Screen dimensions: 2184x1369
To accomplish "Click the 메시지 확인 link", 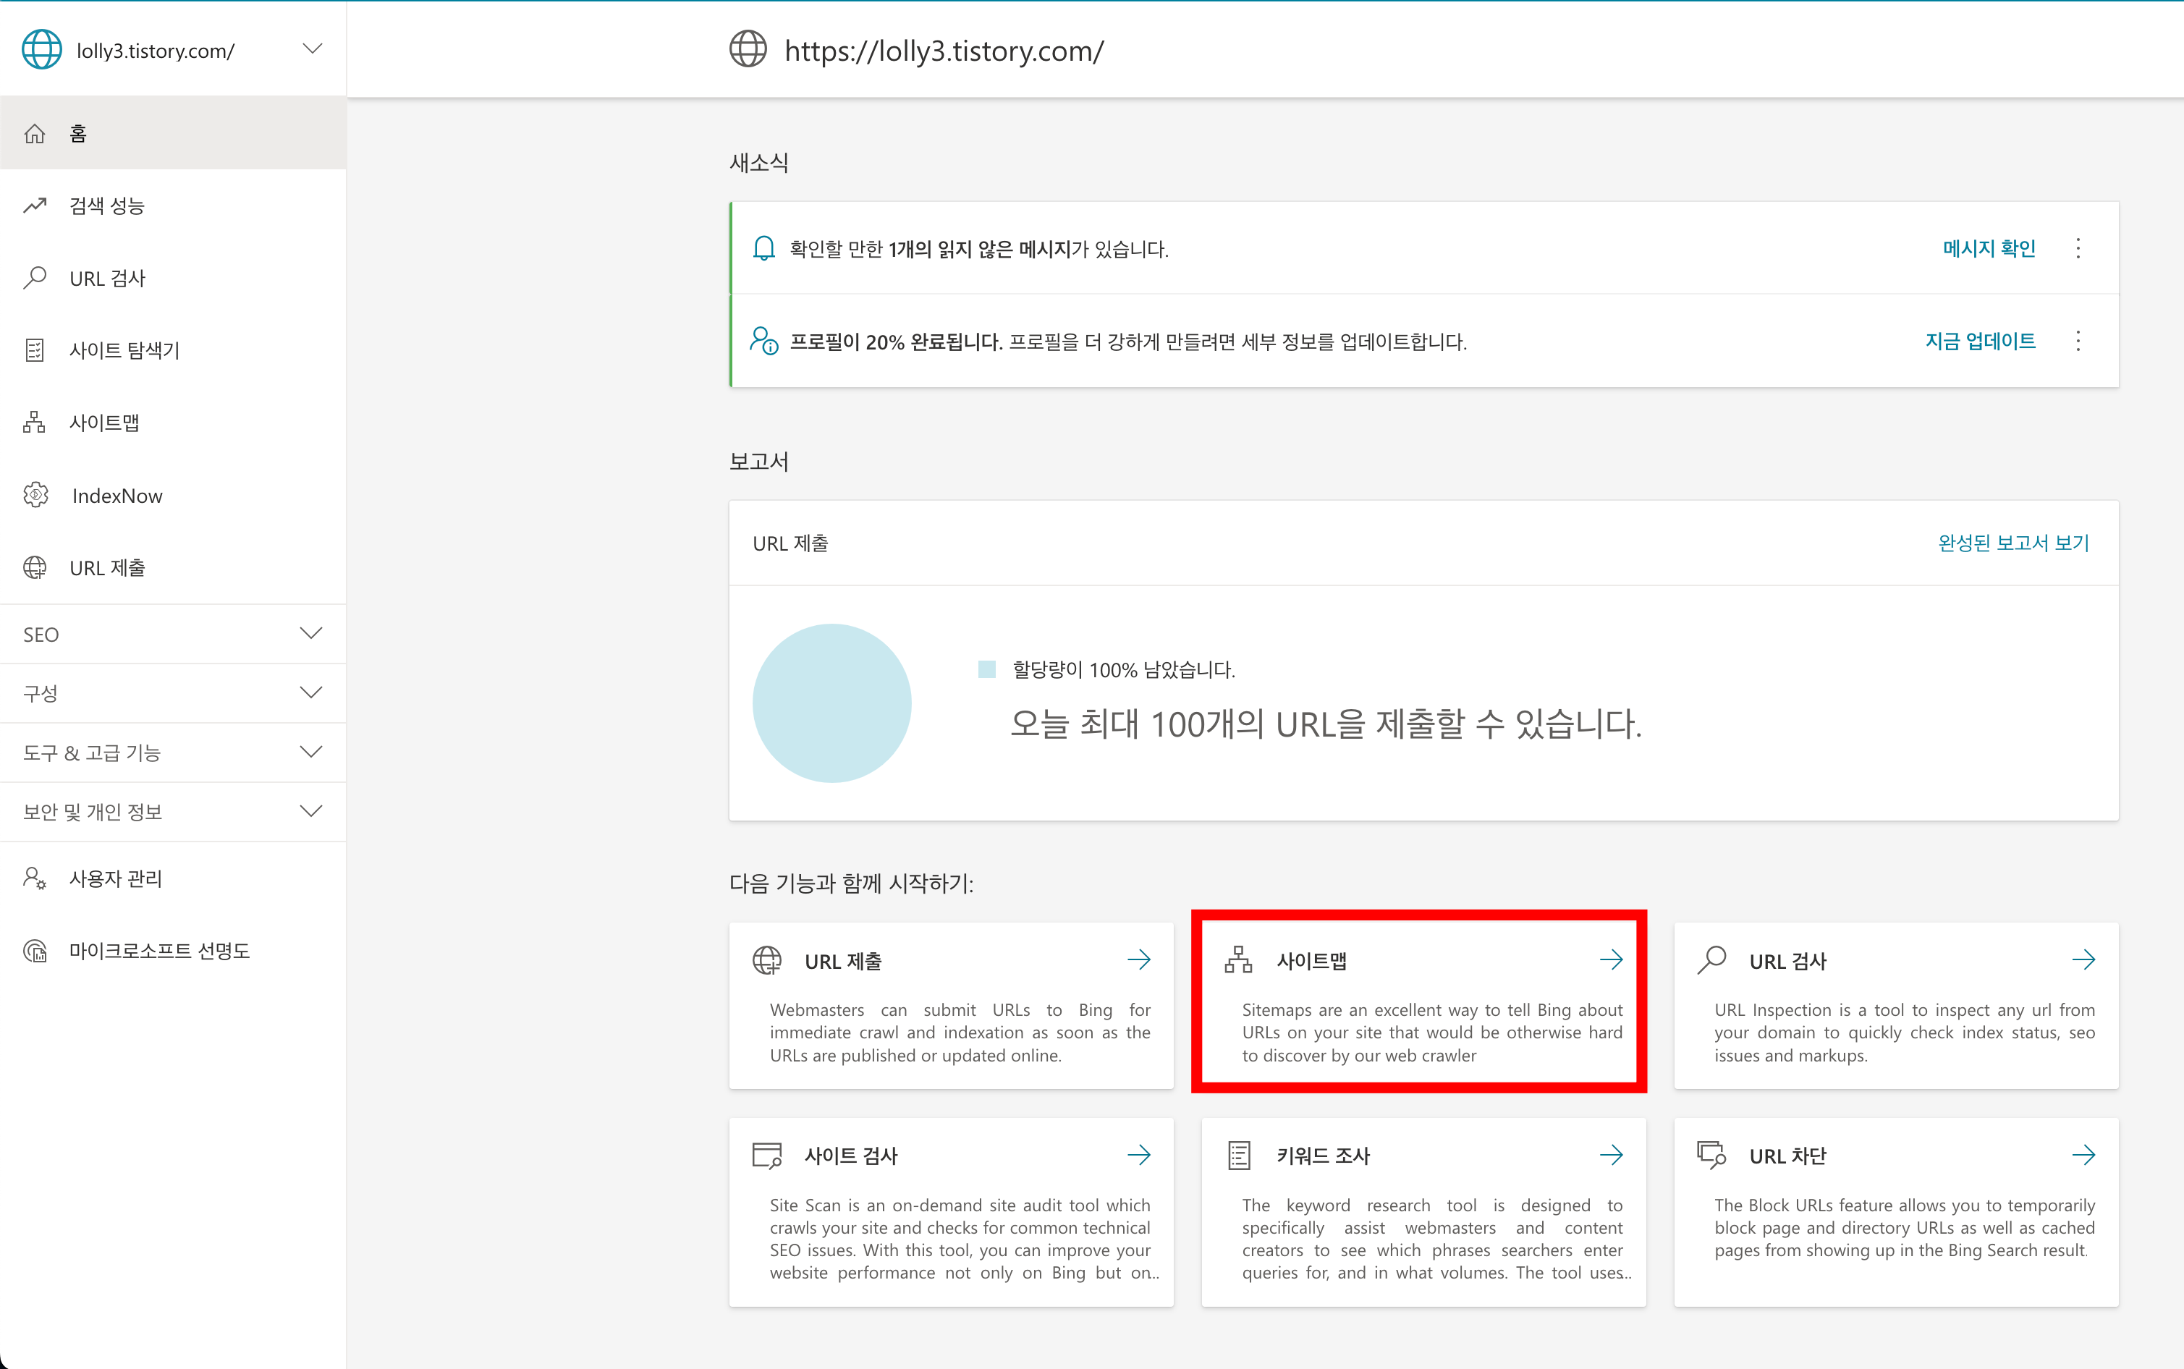I will pyautogui.click(x=1989, y=248).
